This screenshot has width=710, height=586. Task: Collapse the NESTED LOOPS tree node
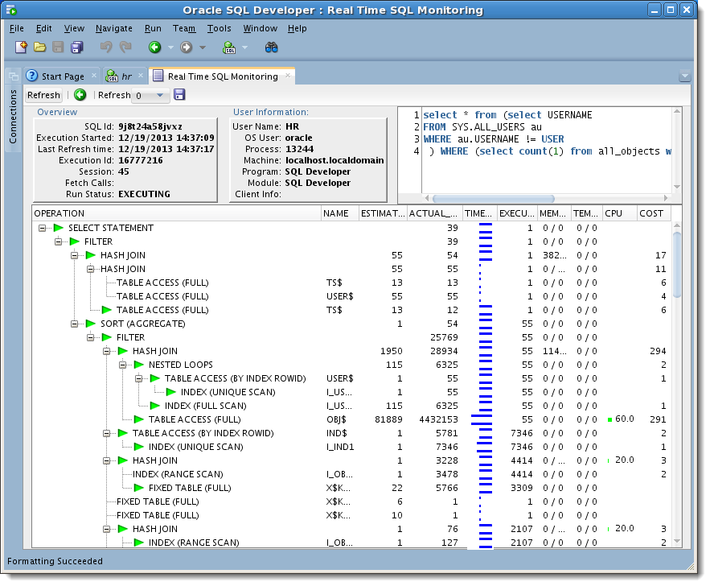click(x=124, y=365)
